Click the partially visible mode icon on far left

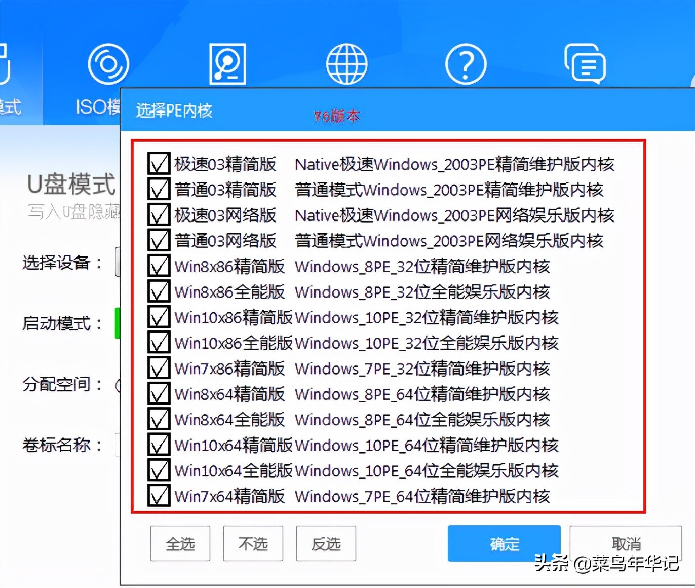pos(5,62)
